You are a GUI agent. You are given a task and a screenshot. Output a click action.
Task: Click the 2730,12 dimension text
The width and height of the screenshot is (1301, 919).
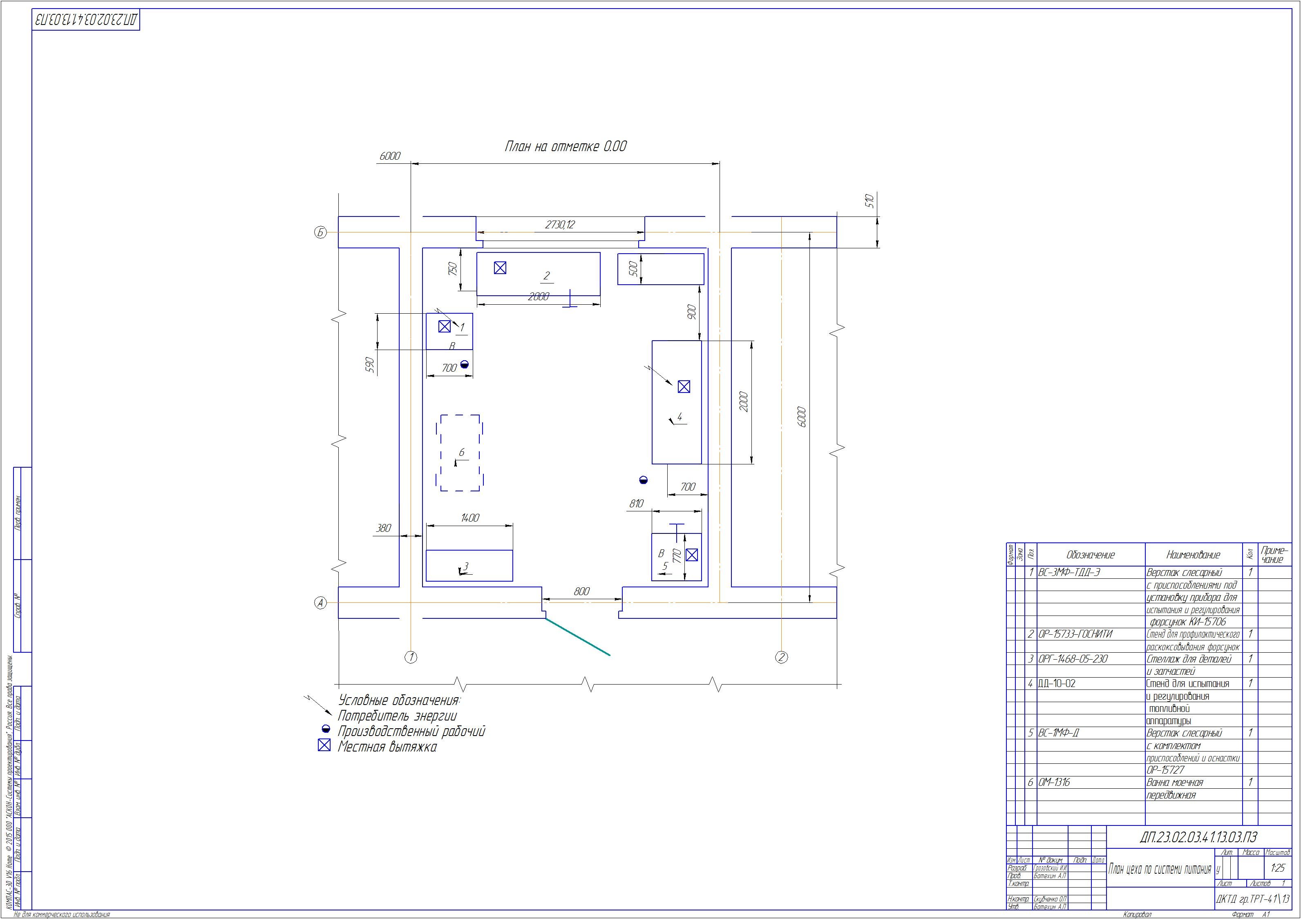click(560, 225)
